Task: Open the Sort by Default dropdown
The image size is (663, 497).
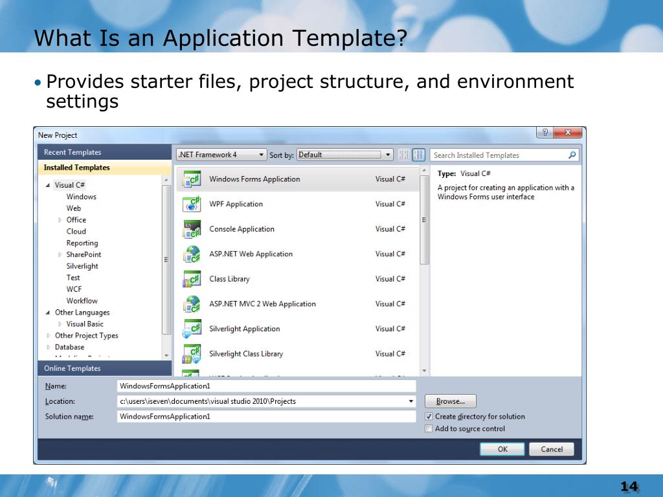Action: (x=345, y=155)
